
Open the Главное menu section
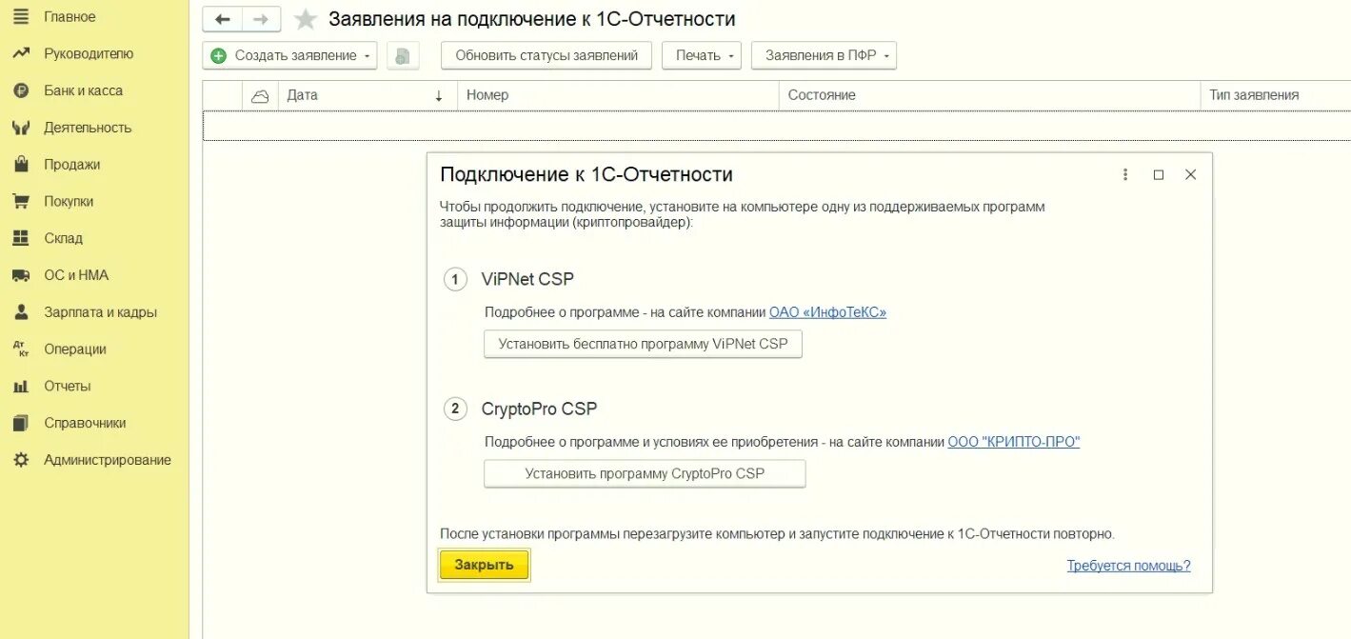[x=70, y=17]
